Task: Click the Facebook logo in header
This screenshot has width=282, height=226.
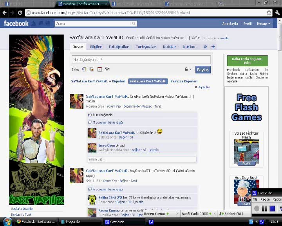Action: [x=16, y=24]
